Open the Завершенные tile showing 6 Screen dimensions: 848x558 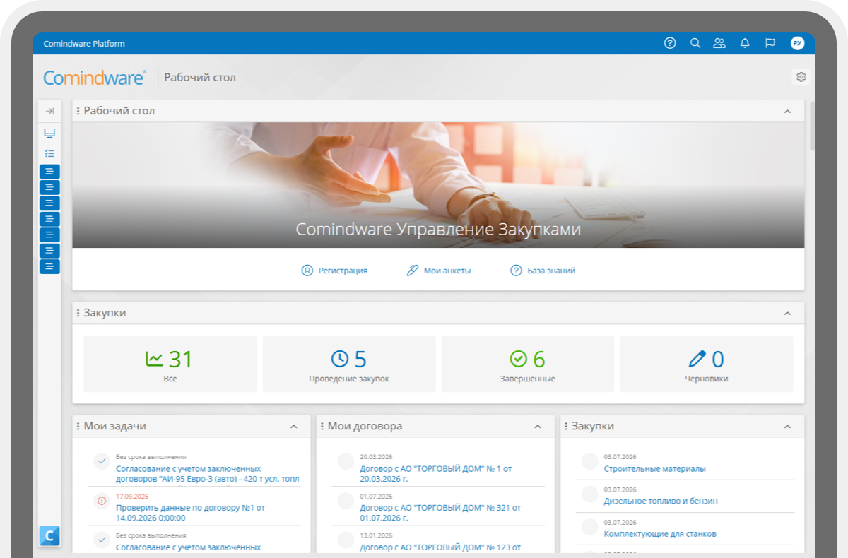pos(528,364)
